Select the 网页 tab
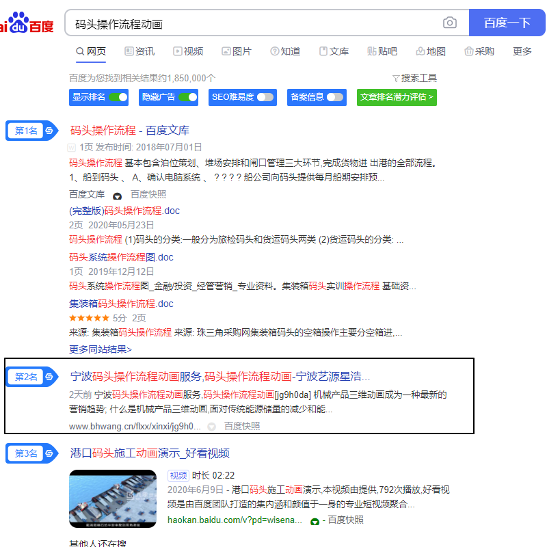The image size is (547, 547). [x=91, y=52]
